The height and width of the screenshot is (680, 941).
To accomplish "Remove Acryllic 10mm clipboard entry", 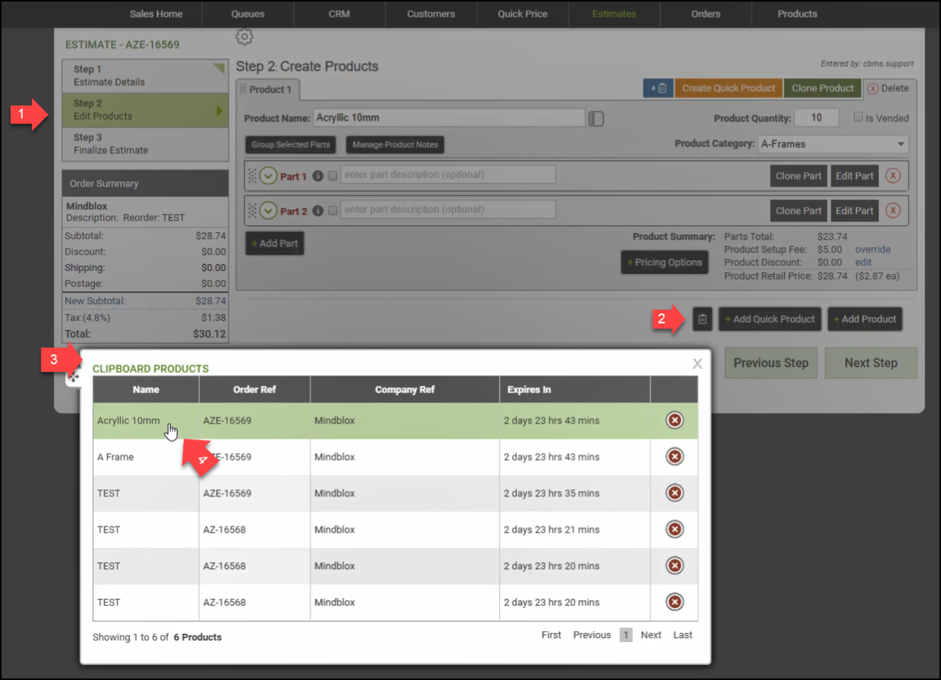I will coord(675,420).
